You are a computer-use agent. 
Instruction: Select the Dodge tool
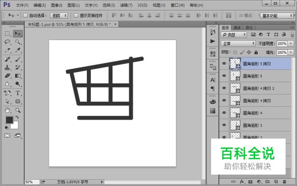point(18,84)
